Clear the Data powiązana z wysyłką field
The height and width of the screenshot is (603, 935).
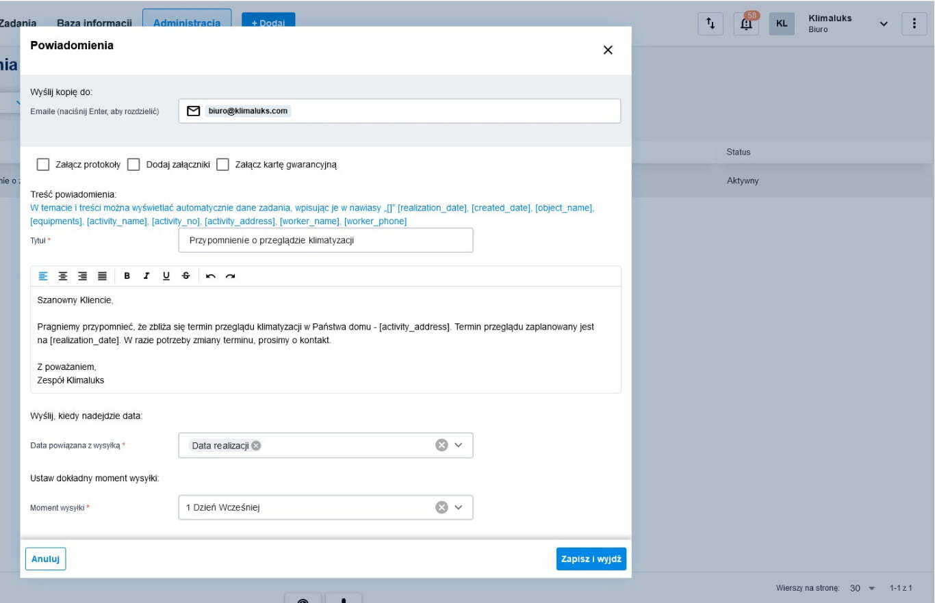coord(441,445)
